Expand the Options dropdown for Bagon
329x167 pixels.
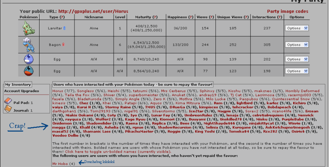pos(296,44)
